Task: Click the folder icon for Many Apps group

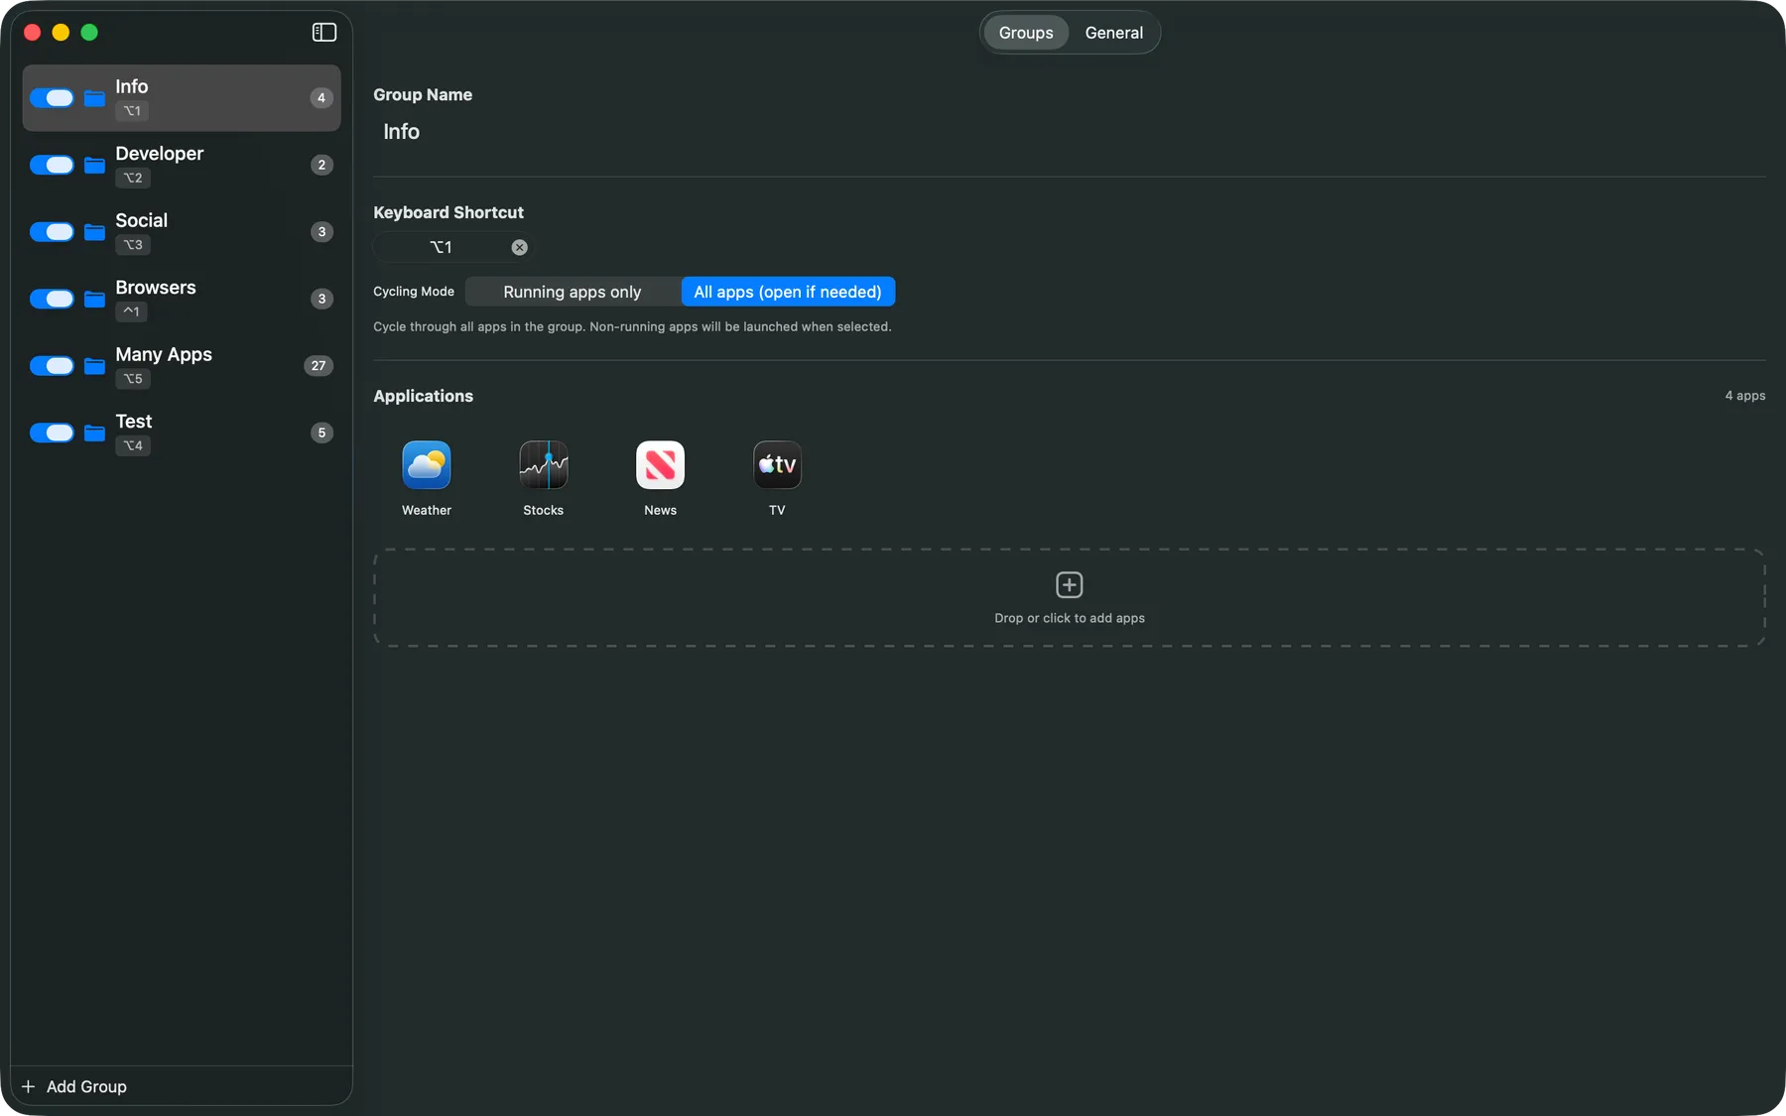Action: click(x=94, y=366)
